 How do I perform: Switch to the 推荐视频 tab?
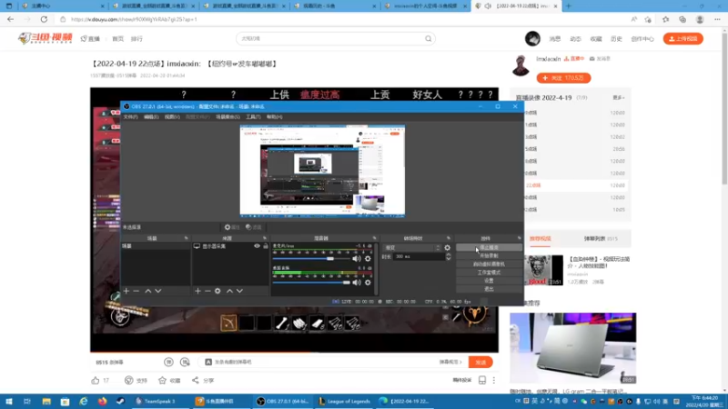click(x=540, y=239)
